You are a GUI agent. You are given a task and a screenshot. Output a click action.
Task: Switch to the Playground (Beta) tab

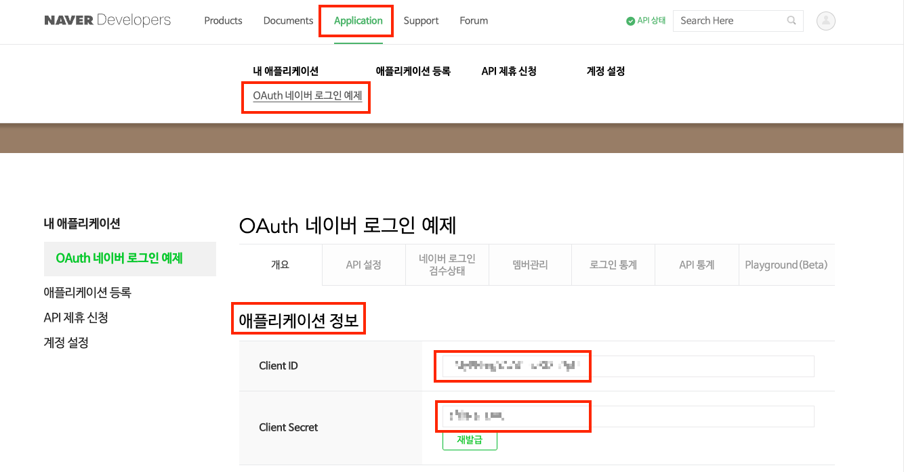(x=786, y=265)
